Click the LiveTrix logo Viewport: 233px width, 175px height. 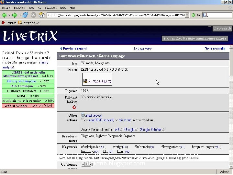click(x=30, y=36)
